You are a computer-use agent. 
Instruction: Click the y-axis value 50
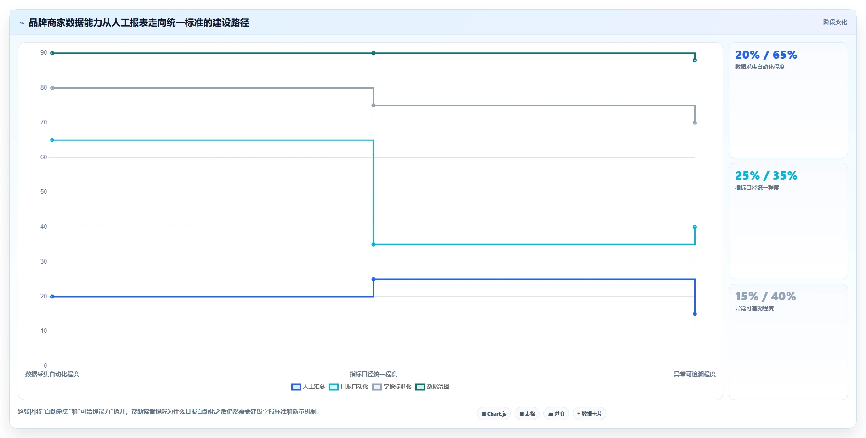(x=44, y=192)
